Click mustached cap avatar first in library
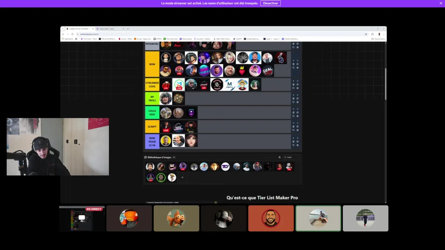 pos(150,167)
